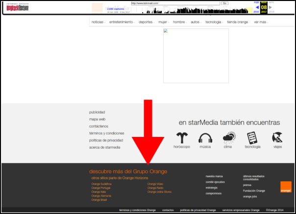This screenshot has height=214, width=296.
Task: Expand the deportes menu
Action: [147, 22]
